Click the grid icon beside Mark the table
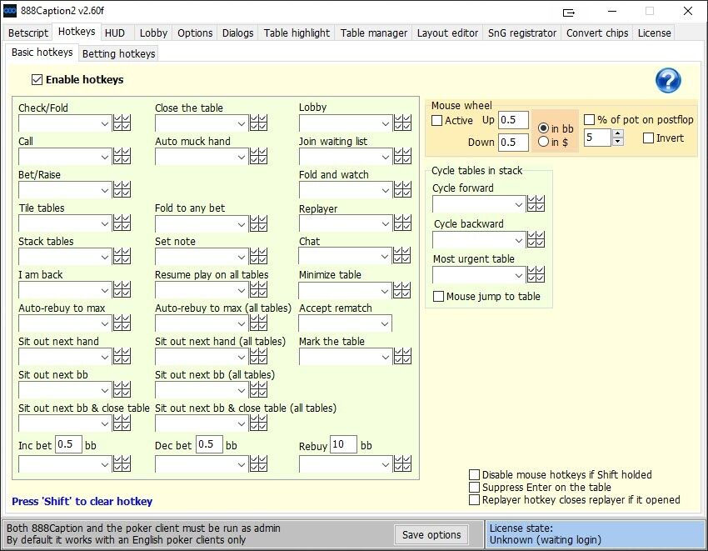This screenshot has width=708, height=551. [x=402, y=356]
